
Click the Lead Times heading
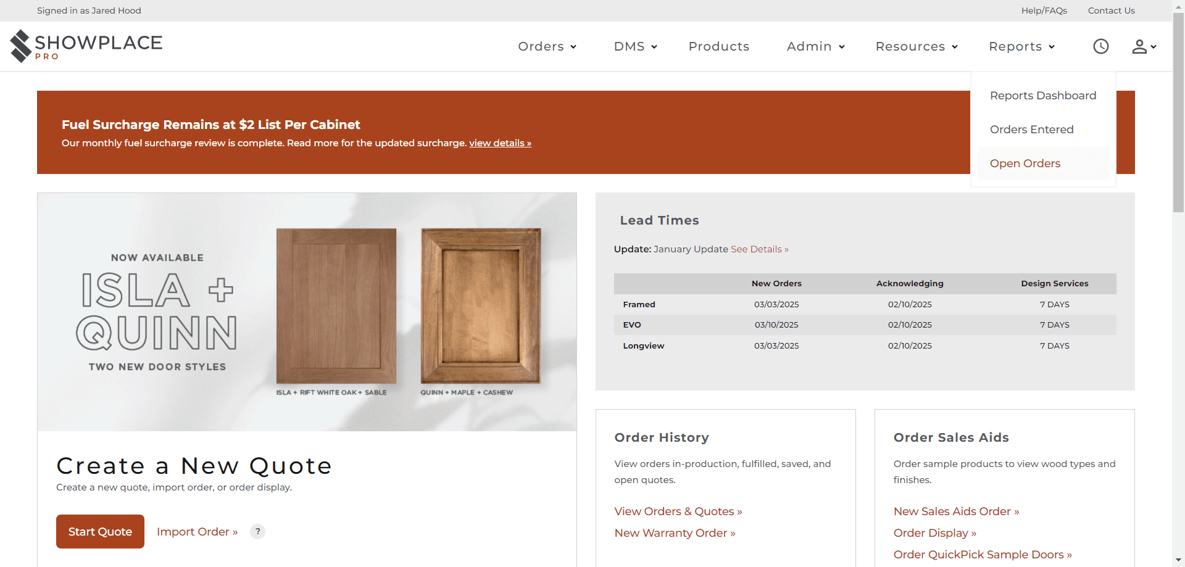click(x=660, y=220)
